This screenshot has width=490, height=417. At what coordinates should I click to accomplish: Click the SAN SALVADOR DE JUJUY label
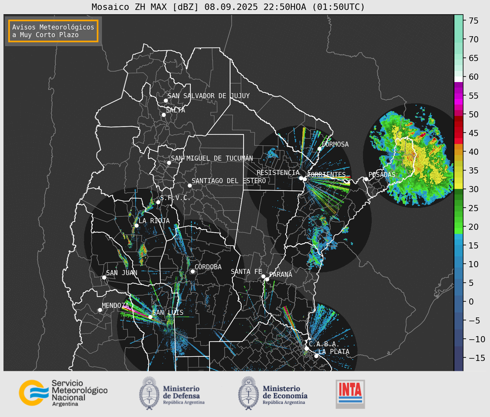(x=209, y=96)
